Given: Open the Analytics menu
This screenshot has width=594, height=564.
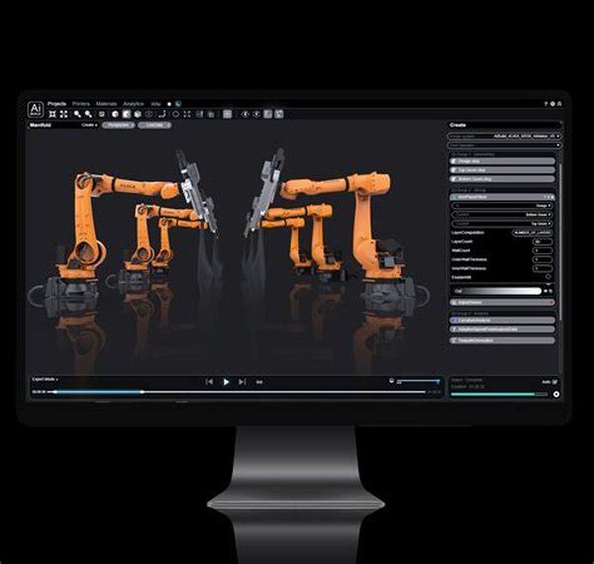Looking at the screenshot, I should coord(134,103).
